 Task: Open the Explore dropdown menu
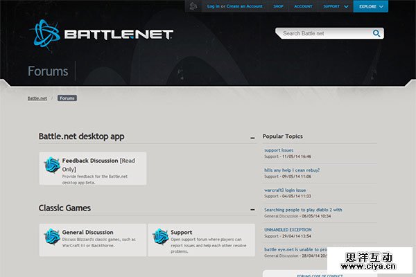(x=370, y=6)
